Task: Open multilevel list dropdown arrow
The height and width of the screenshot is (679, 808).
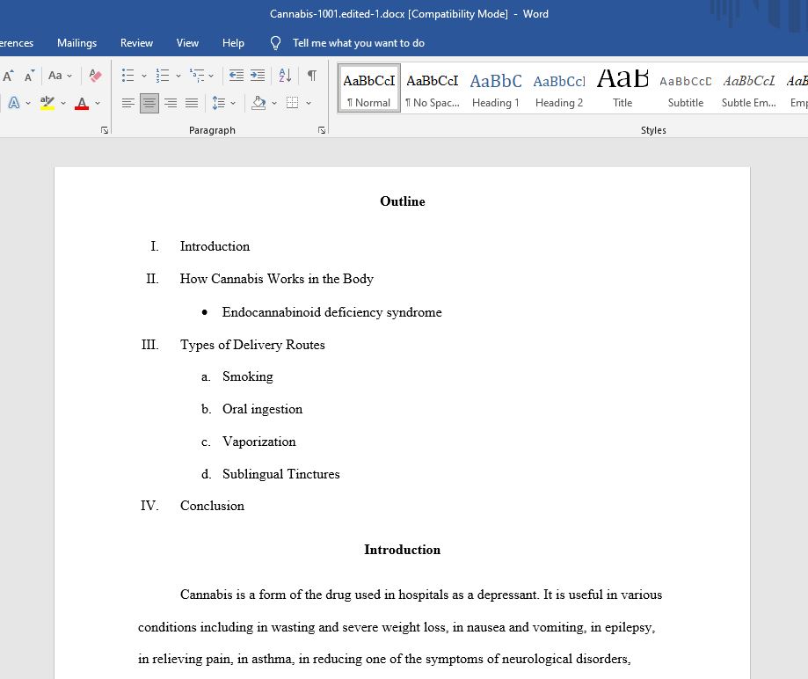Action: 211,76
